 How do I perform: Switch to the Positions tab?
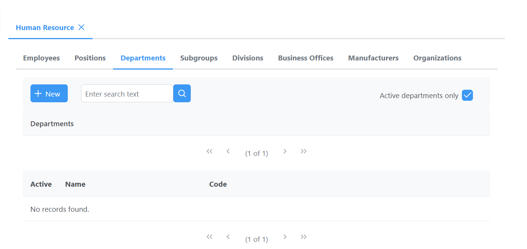click(90, 58)
